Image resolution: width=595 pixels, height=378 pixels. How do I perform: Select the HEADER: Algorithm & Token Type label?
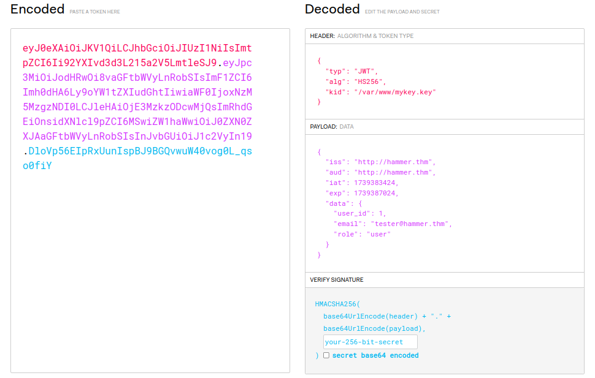coord(362,36)
